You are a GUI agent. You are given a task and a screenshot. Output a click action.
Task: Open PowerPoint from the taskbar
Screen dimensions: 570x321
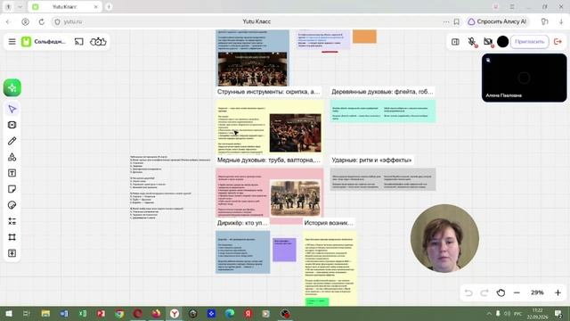click(x=101, y=313)
